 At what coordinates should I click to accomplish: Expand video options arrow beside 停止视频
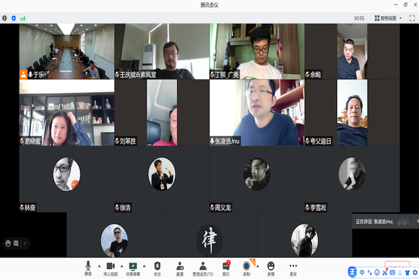122,266
